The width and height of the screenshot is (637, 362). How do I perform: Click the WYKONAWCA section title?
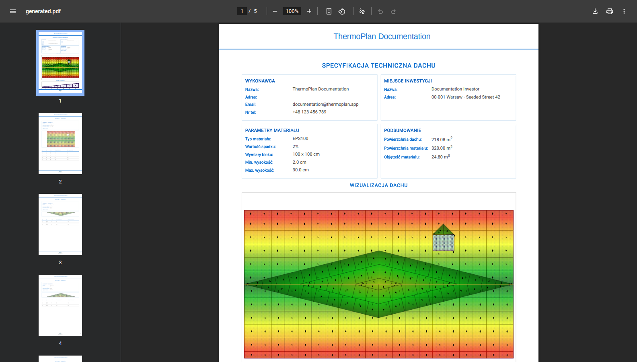click(260, 81)
